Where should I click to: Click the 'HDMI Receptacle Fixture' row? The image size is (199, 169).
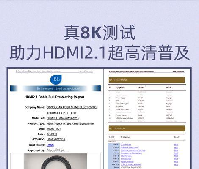147,118
